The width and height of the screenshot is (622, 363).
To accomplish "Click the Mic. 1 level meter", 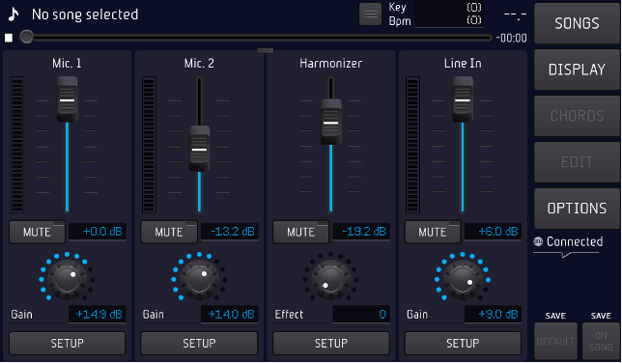I will click(17, 145).
